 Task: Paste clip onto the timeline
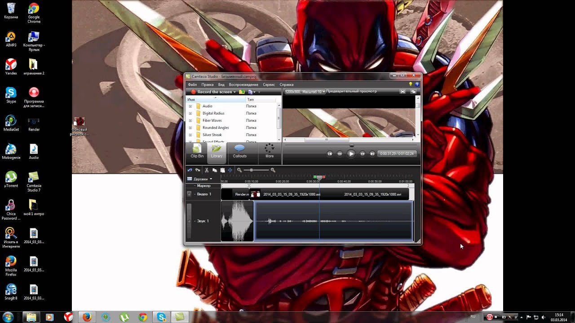[222, 170]
